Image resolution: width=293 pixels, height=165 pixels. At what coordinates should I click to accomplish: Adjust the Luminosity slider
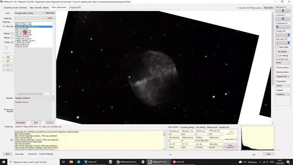[283, 19]
